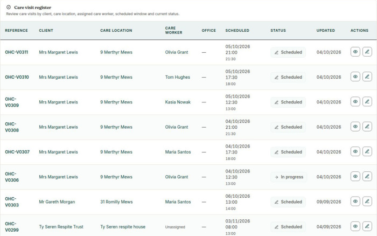
Task: Click Scheduled status for OHC-V0299
Action: [288, 227]
